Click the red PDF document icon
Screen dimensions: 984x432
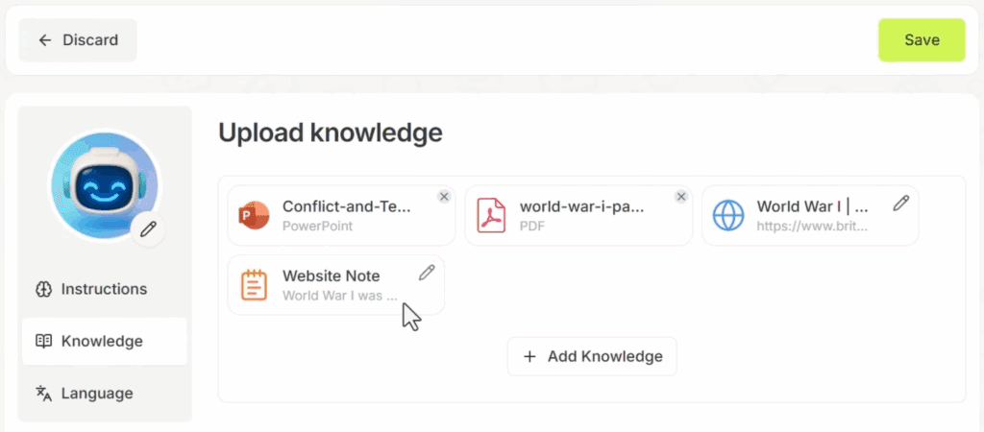tap(491, 215)
